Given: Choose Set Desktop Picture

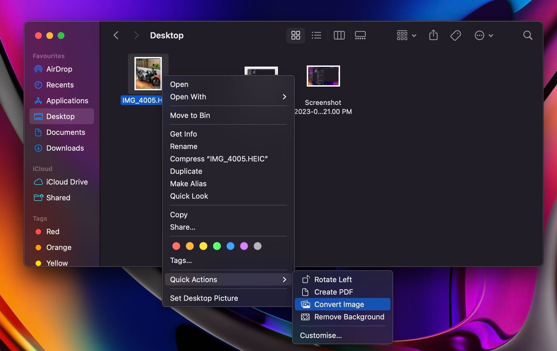Looking at the screenshot, I should (228, 298).
